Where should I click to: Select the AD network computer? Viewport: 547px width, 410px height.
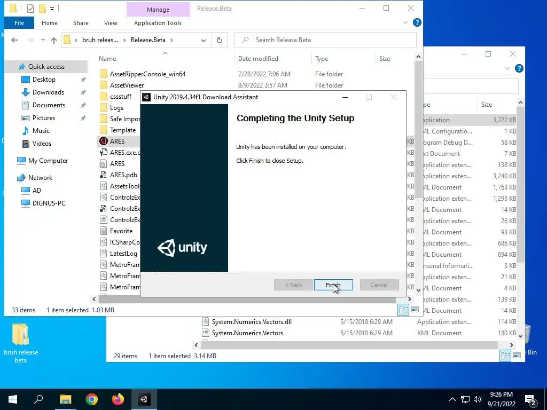click(x=37, y=191)
